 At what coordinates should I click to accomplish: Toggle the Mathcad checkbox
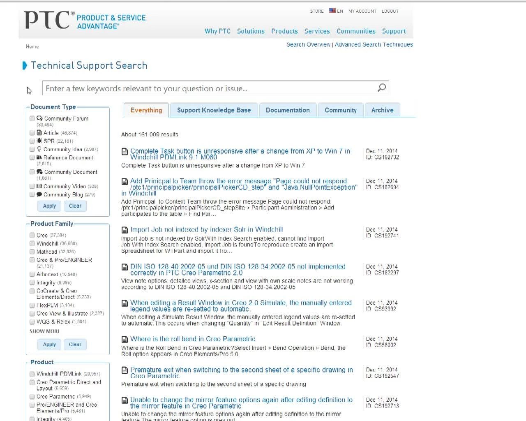click(32, 252)
